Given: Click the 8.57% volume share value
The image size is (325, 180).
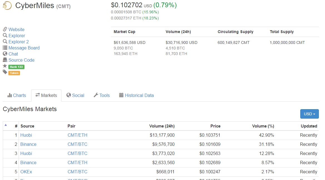Looking at the screenshot, I should (267, 162).
